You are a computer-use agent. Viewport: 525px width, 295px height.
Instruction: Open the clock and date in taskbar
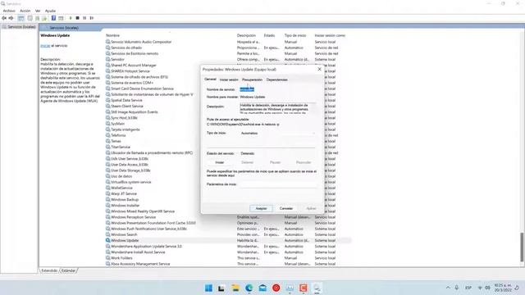pyautogui.click(x=503, y=288)
